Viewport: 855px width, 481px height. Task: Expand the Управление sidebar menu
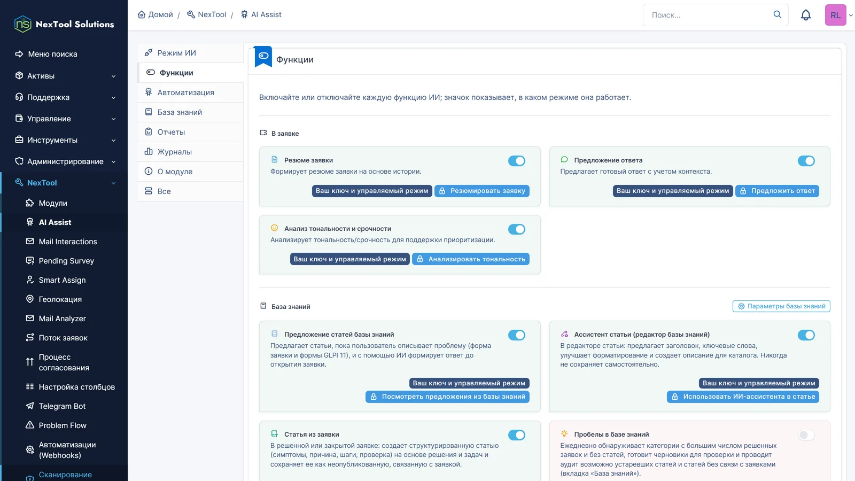point(64,119)
